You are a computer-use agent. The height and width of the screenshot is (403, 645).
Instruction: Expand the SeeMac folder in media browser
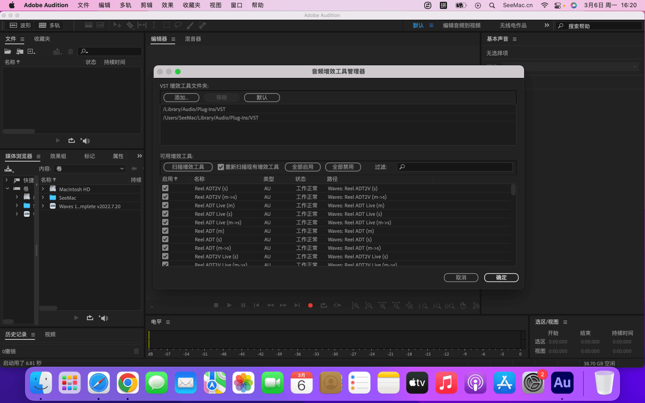point(43,197)
